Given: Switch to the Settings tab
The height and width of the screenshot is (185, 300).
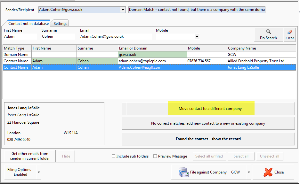Looking at the screenshot, I should (61, 24).
